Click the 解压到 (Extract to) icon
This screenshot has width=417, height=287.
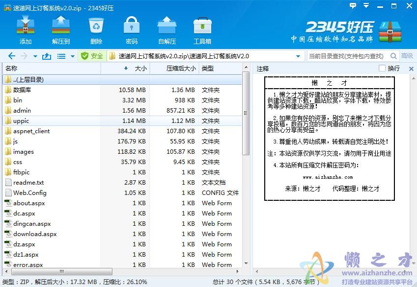(60, 24)
